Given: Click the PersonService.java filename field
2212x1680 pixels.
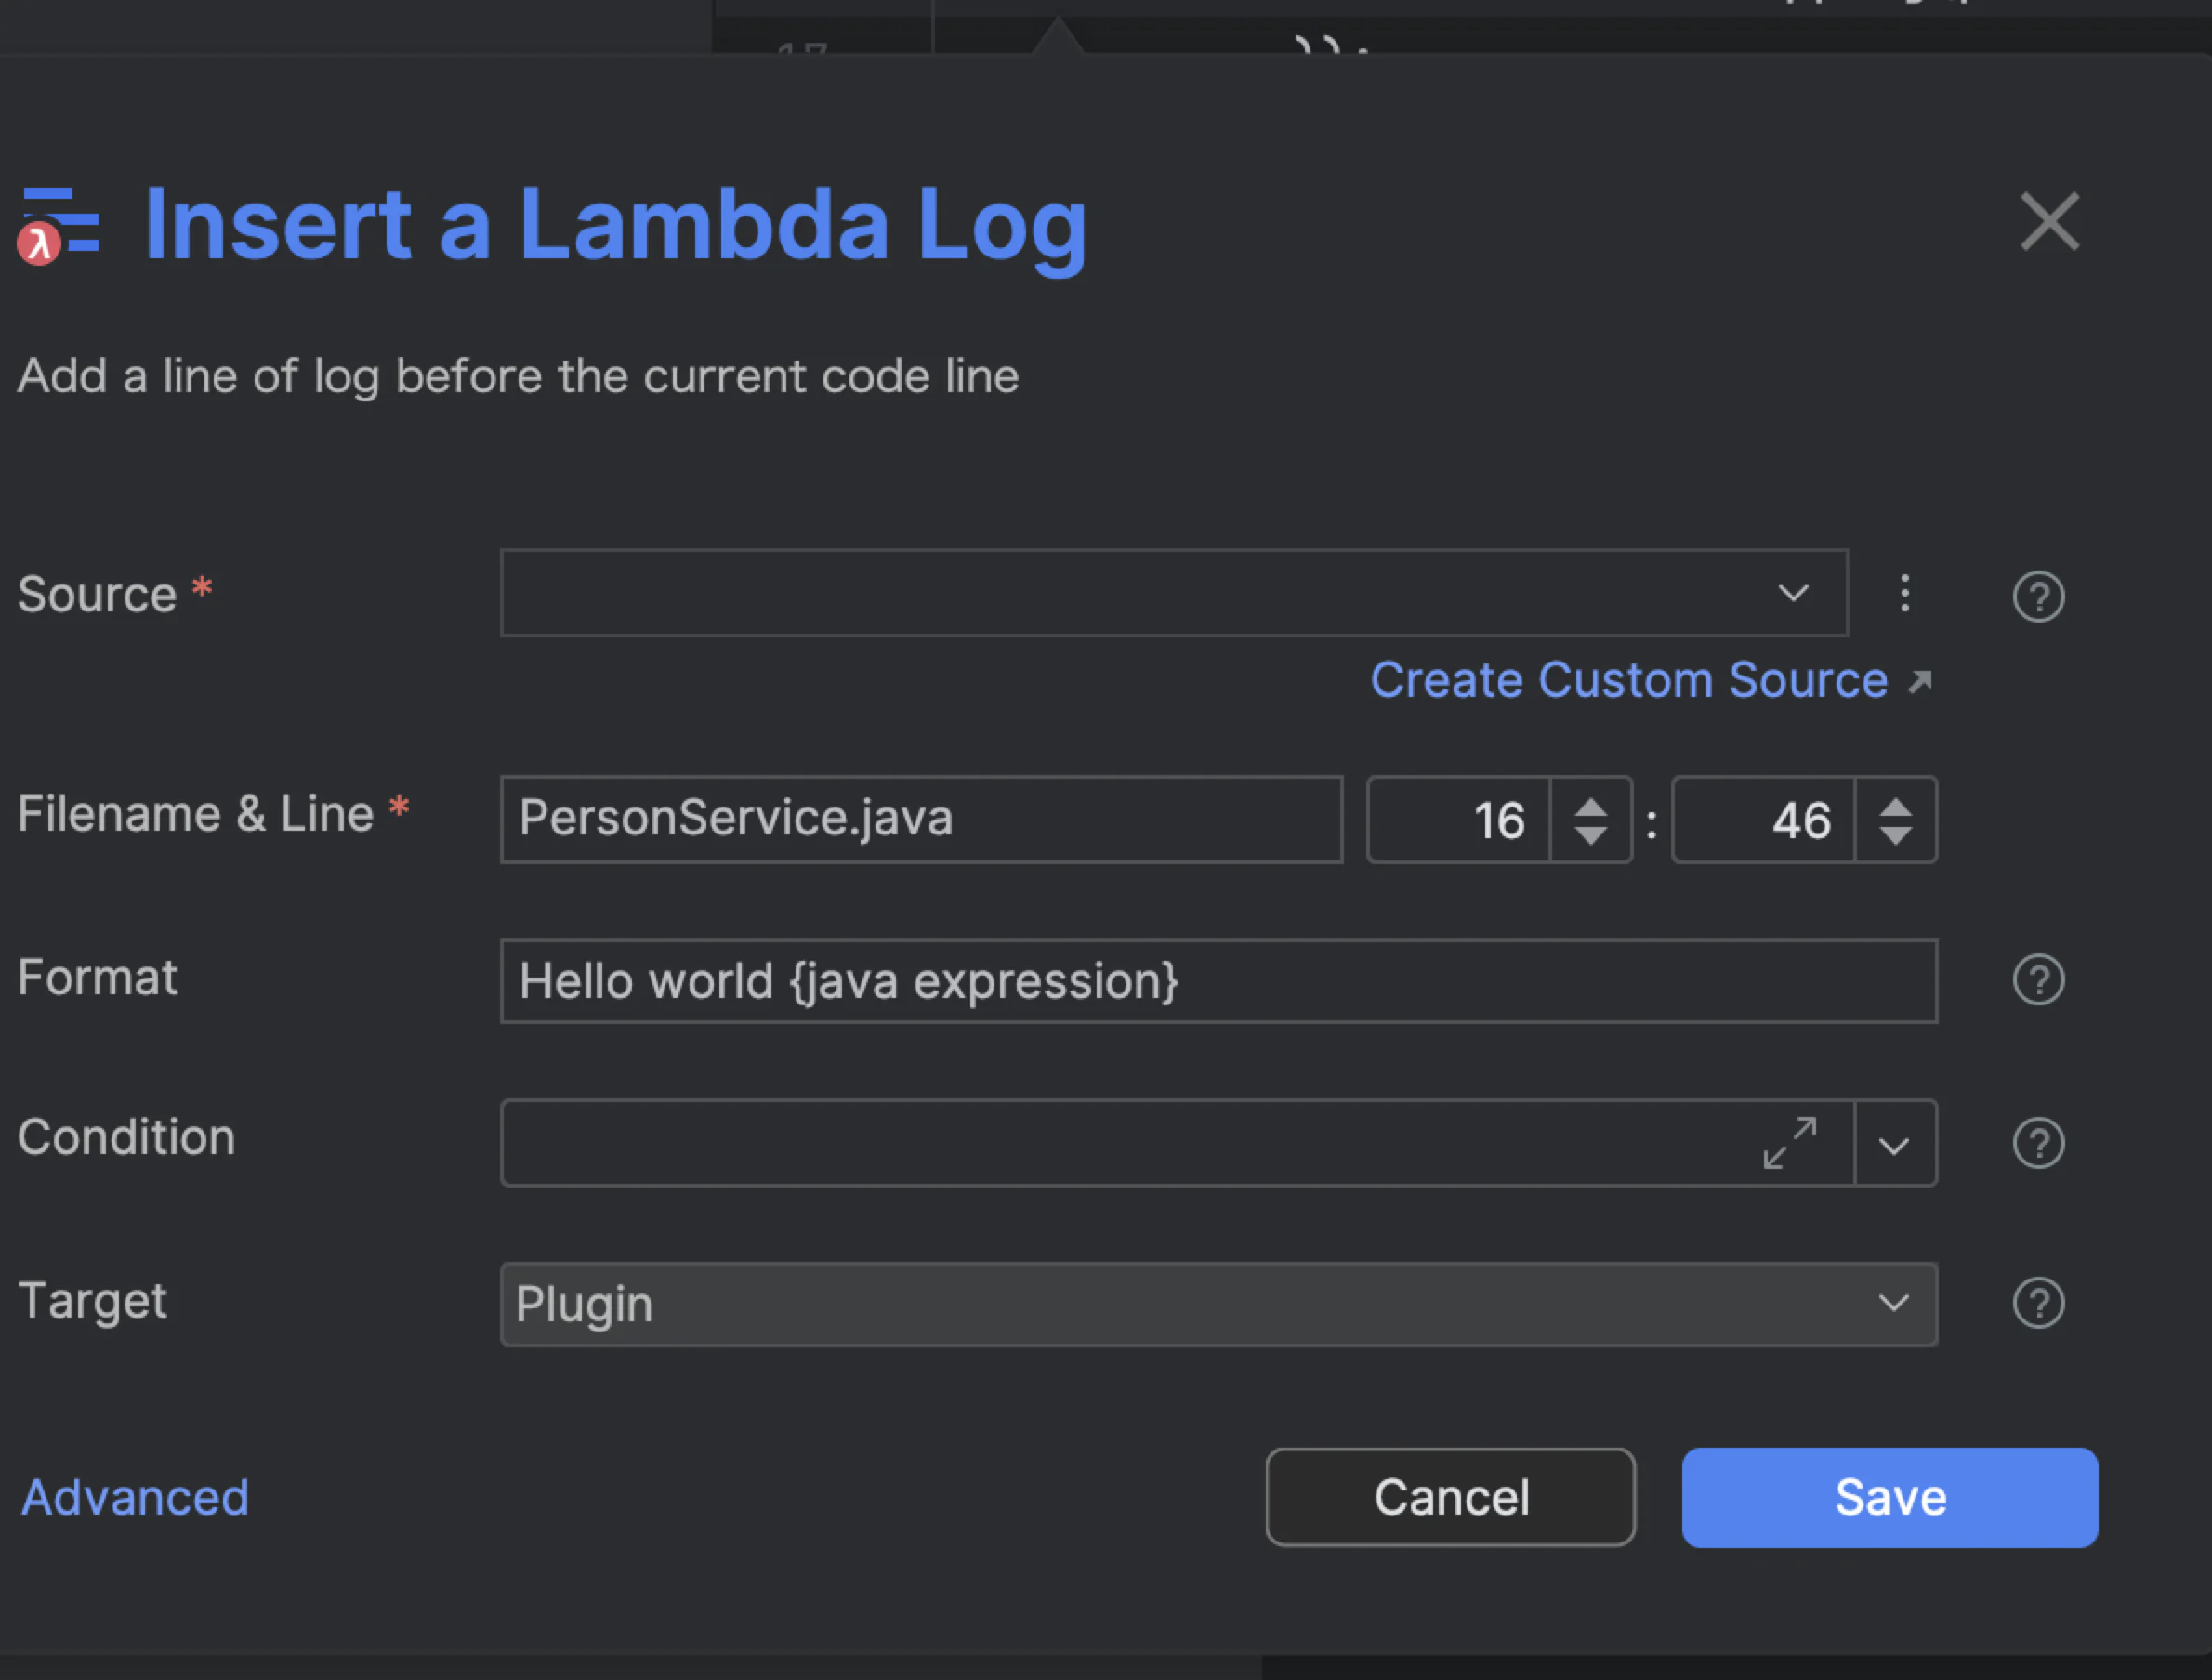Looking at the screenshot, I should click(x=920, y=819).
